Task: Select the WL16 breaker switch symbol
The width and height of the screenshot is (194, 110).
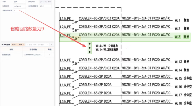Action: pyautogui.click(x=76, y=88)
